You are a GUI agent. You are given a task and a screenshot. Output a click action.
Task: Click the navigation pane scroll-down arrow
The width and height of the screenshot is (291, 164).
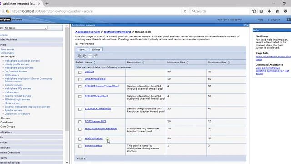pyautogui.click(x=67, y=162)
